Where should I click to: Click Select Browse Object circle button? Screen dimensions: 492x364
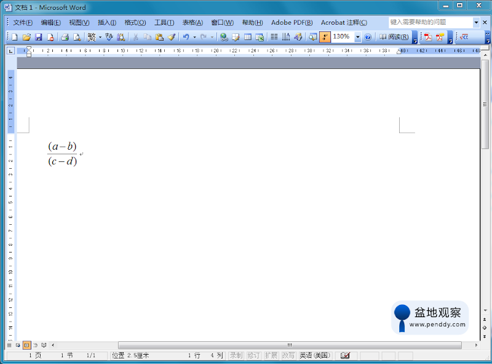click(x=485, y=328)
